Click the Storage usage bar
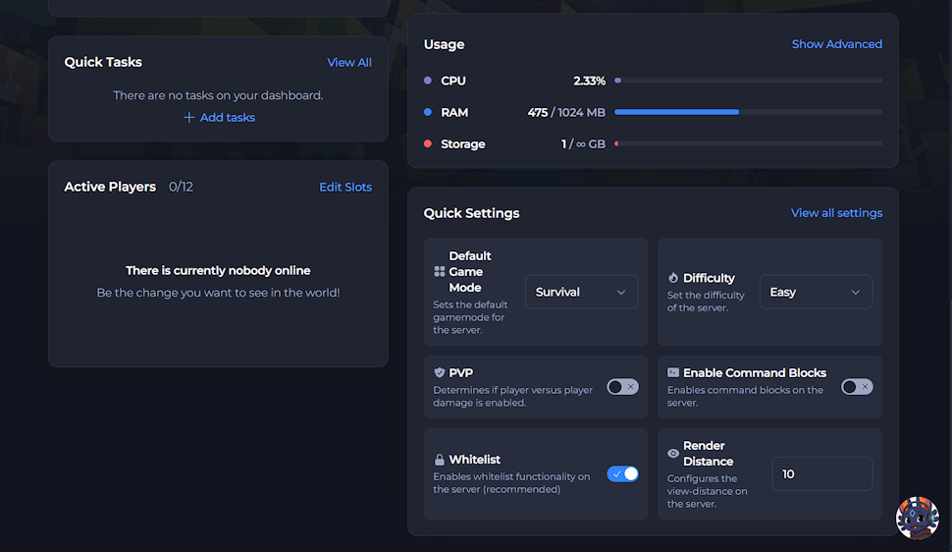 click(x=748, y=143)
